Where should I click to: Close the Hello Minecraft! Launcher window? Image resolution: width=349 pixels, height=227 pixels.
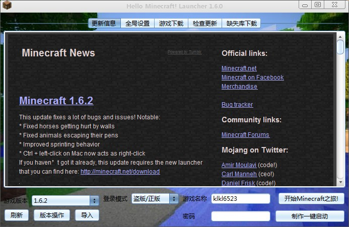(334, 5)
